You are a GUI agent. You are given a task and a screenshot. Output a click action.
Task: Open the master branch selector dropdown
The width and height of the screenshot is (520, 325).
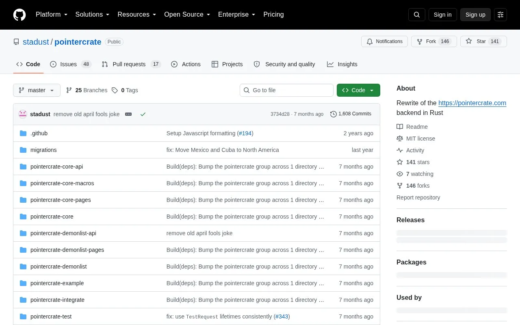[x=37, y=90]
